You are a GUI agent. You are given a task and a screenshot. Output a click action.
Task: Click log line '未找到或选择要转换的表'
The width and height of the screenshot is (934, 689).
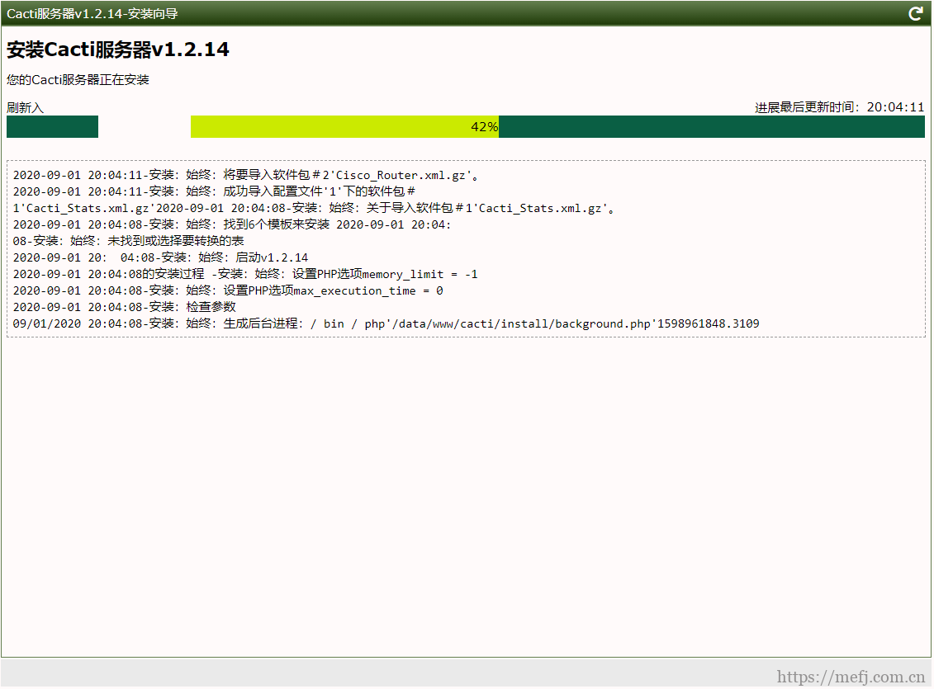[128, 241]
